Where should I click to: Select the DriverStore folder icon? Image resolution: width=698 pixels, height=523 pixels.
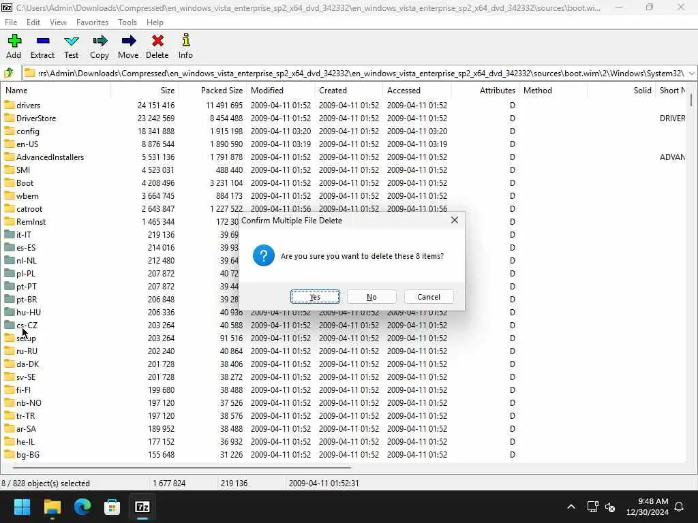point(10,118)
